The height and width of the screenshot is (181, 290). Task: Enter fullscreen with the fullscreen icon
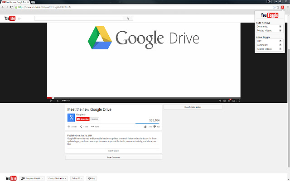pyautogui.click(x=238, y=100)
